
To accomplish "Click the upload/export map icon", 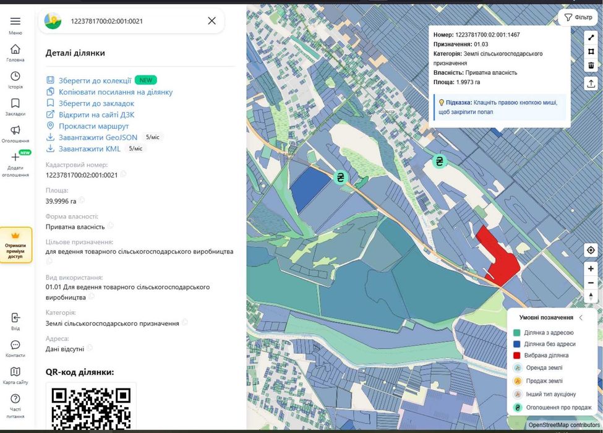I will pos(591,84).
